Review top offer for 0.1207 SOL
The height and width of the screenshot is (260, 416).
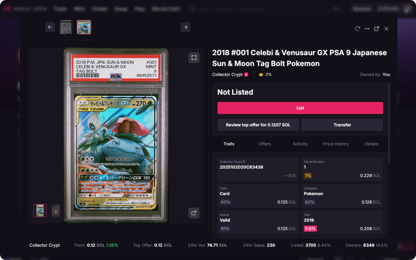point(258,125)
